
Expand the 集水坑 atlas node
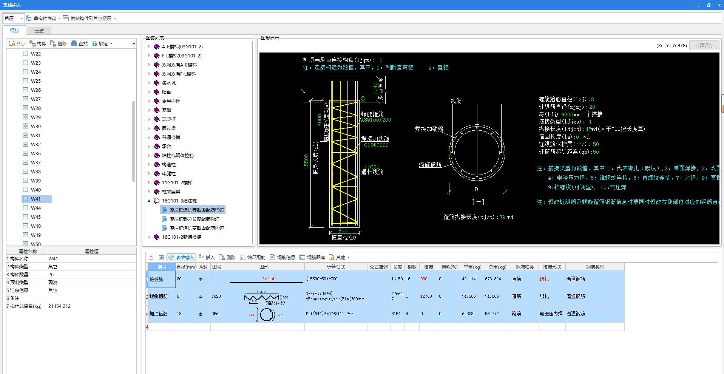click(149, 83)
